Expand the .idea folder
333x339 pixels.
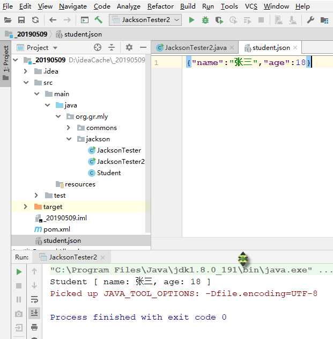click(25, 71)
